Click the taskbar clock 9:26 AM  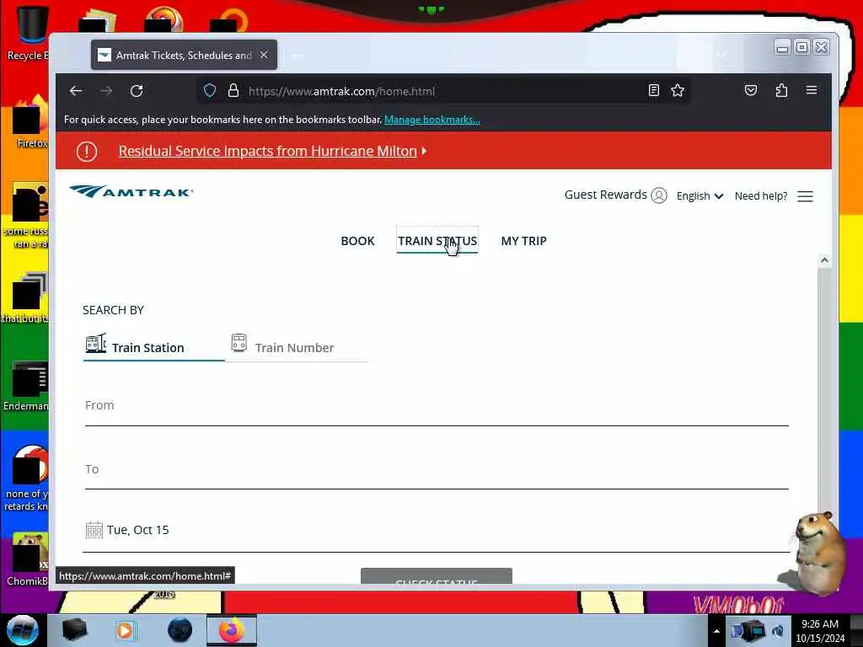tap(819, 631)
